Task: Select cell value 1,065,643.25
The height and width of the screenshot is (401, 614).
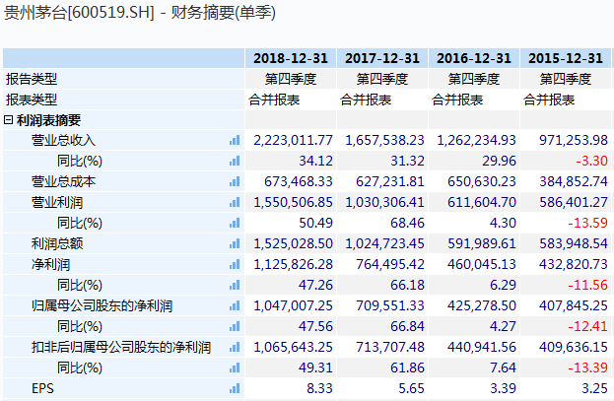Action: (x=293, y=348)
